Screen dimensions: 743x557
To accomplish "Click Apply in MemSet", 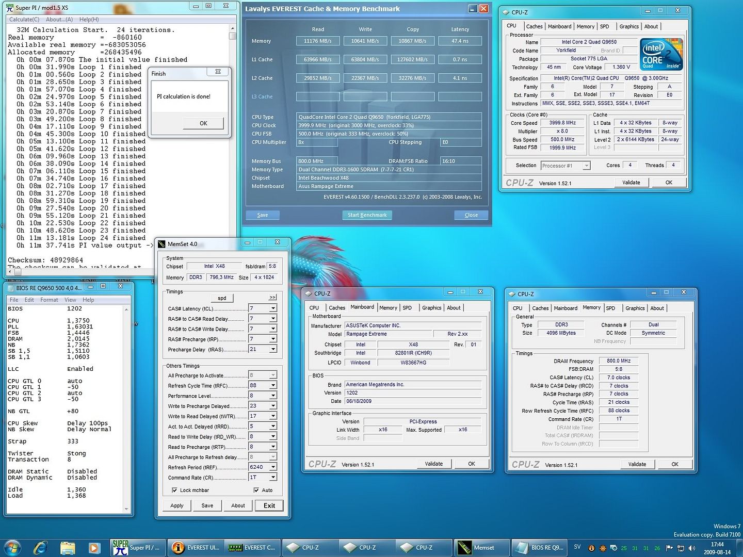I will point(177,505).
